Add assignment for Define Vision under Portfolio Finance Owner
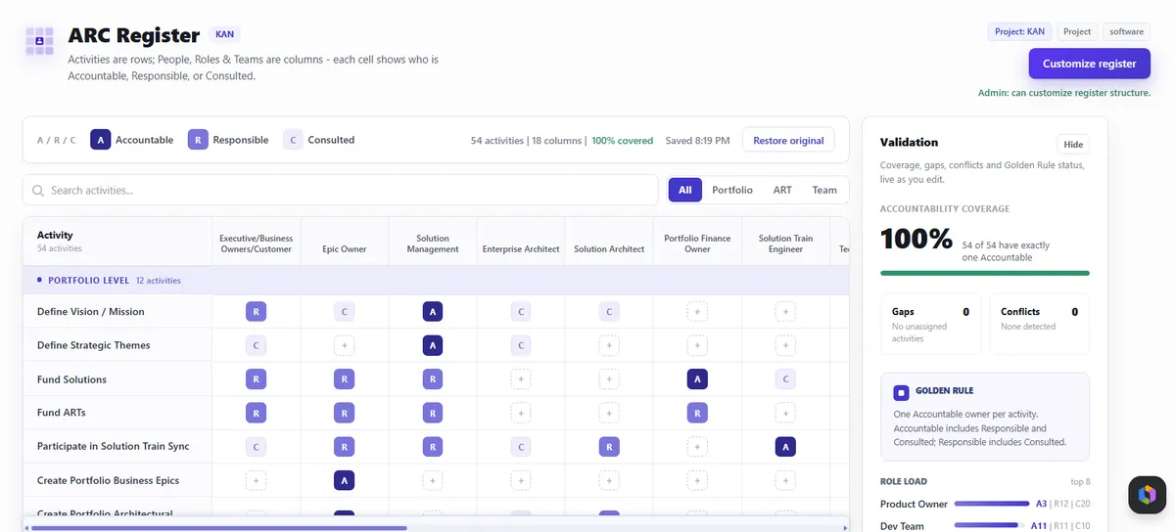Screen dimensions: 1175x532 click(697, 312)
